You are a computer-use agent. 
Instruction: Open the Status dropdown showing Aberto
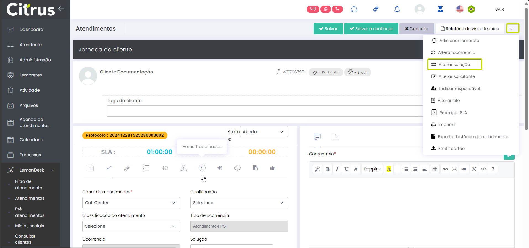(264, 132)
